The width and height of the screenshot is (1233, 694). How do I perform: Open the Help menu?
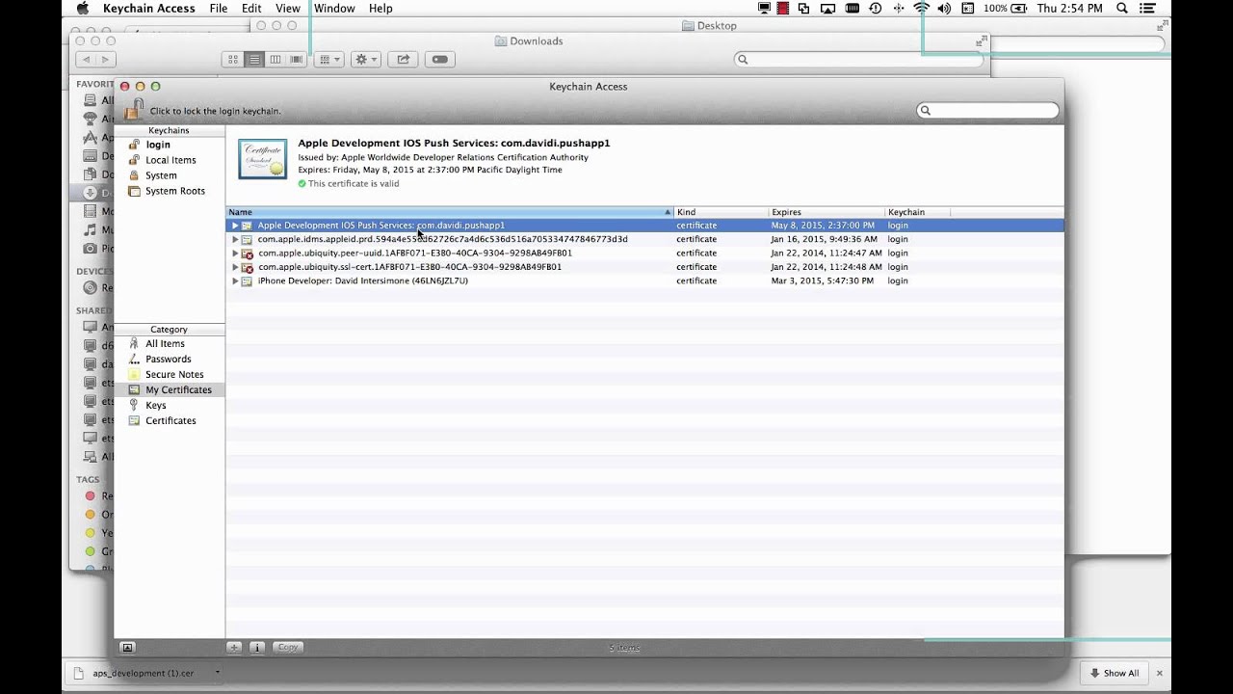click(380, 8)
